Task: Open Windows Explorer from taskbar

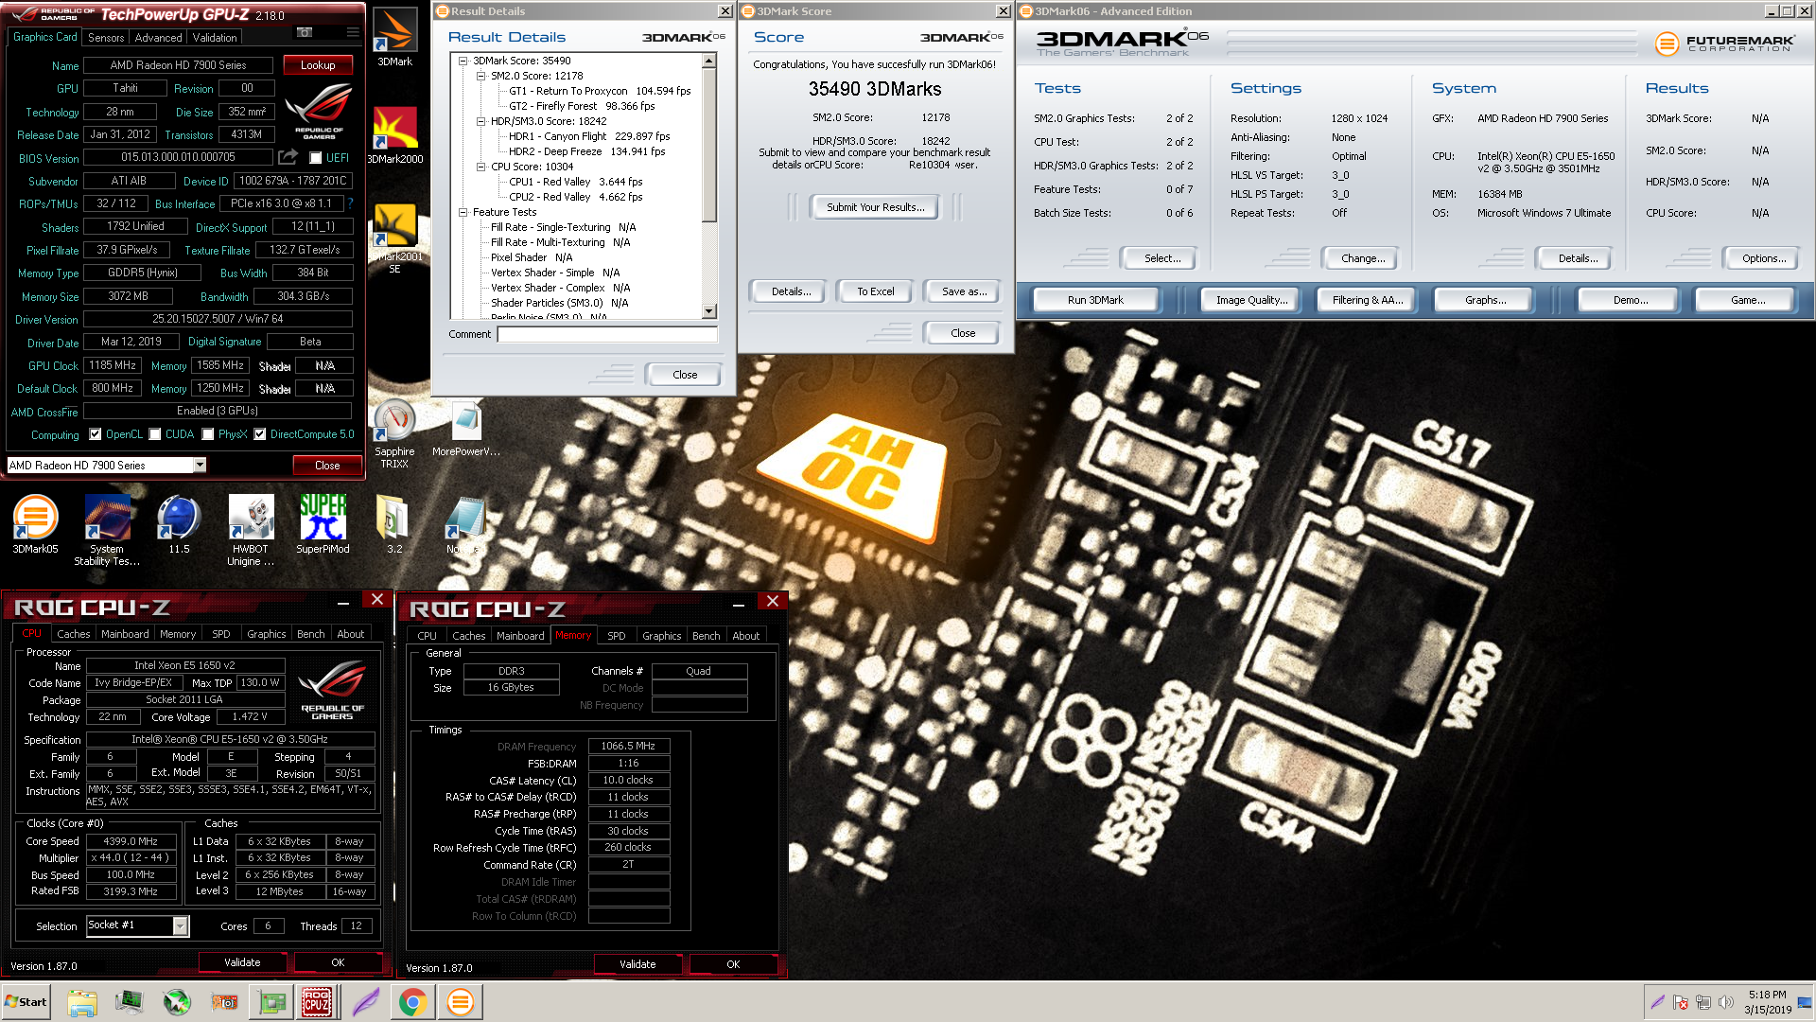Action: pos(82,1002)
